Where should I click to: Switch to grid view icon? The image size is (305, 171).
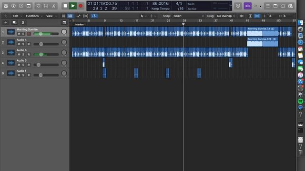pos(63,16)
